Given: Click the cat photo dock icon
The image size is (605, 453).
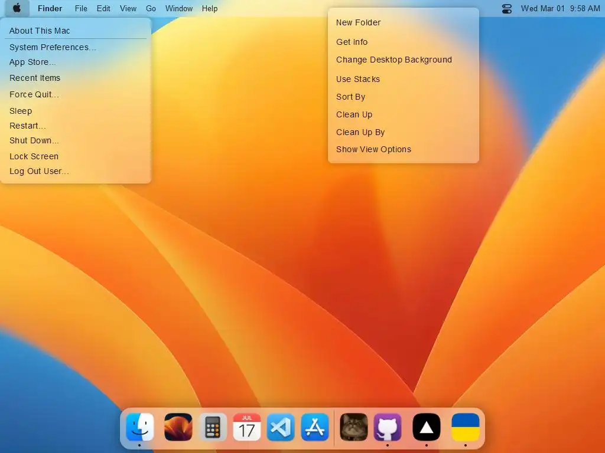Looking at the screenshot, I should (353, 427).
